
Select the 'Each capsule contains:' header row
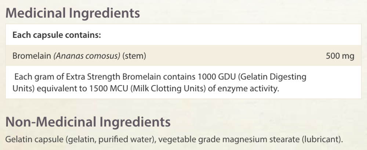[x=183, y=35]
